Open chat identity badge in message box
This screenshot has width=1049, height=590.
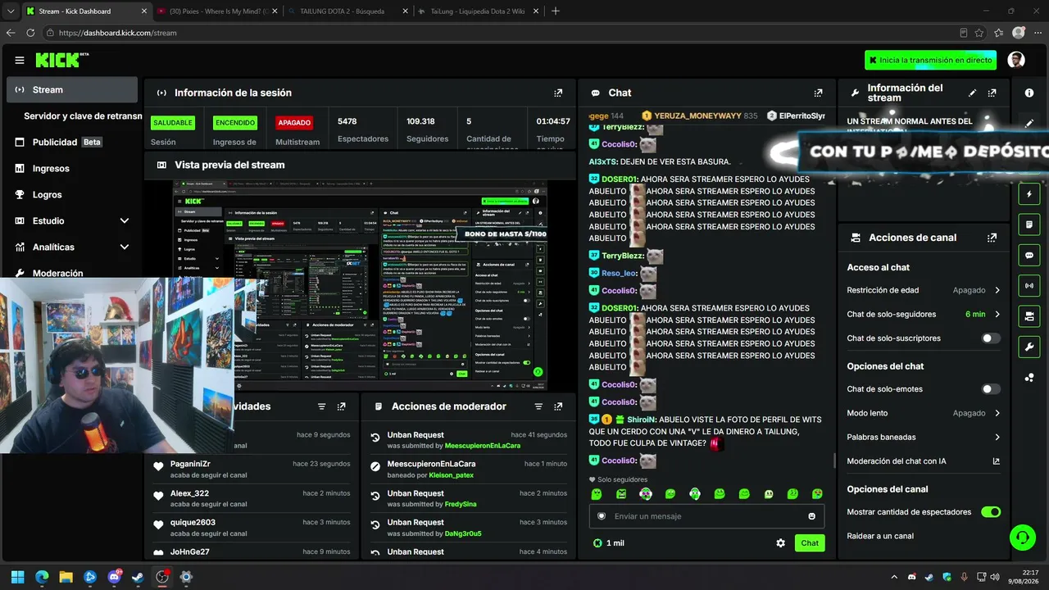point(602,516)
